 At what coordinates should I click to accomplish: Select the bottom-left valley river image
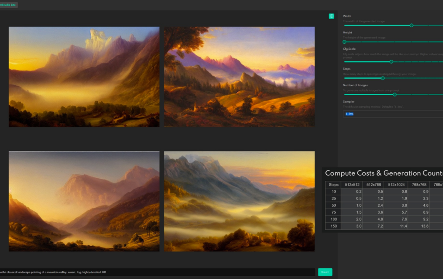[x=84, y=201]
